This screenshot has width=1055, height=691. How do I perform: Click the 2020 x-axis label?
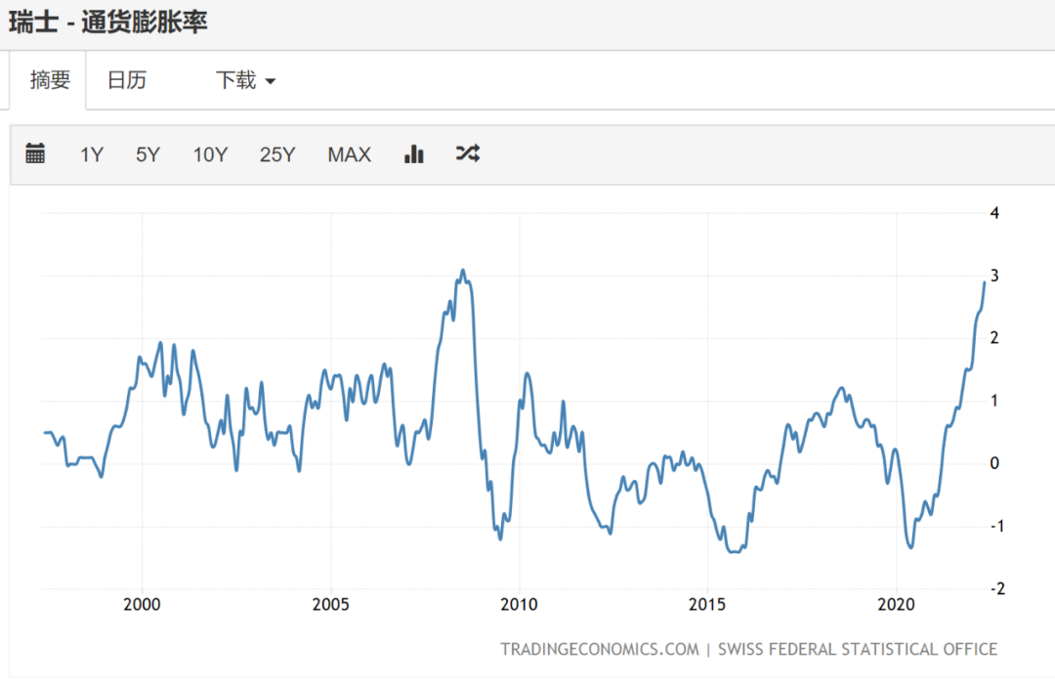[x=896, y=604]
